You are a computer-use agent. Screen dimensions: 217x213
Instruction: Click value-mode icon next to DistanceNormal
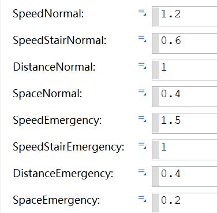click(x=142, y=66)
